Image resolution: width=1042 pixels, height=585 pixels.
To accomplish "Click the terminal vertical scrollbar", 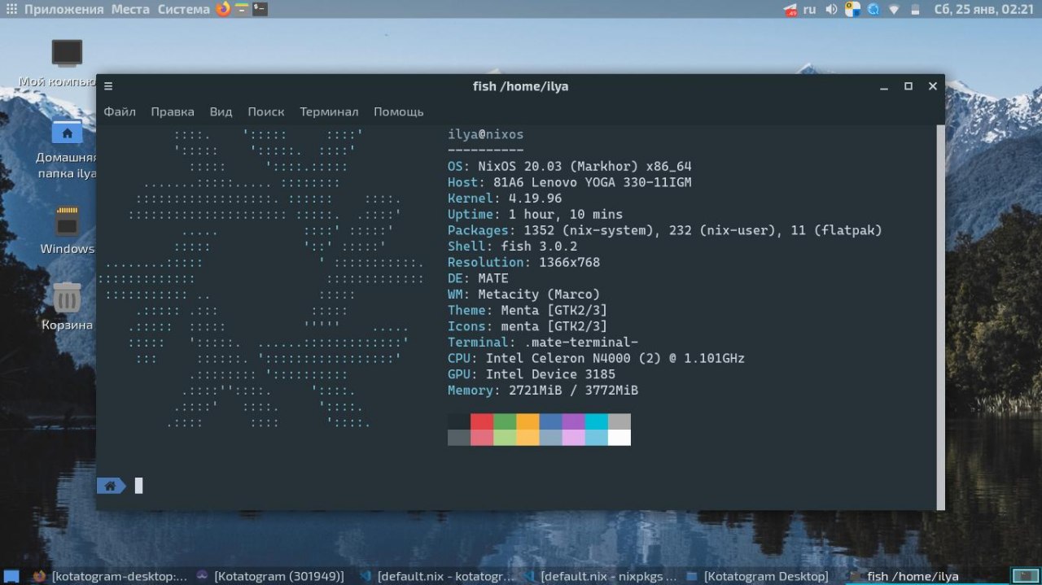I will pyautogui.click(x=940, y=317).
